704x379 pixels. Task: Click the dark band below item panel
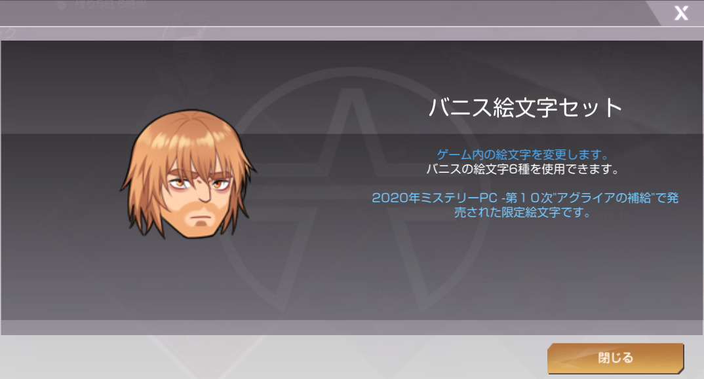click(x=352, y=327)
